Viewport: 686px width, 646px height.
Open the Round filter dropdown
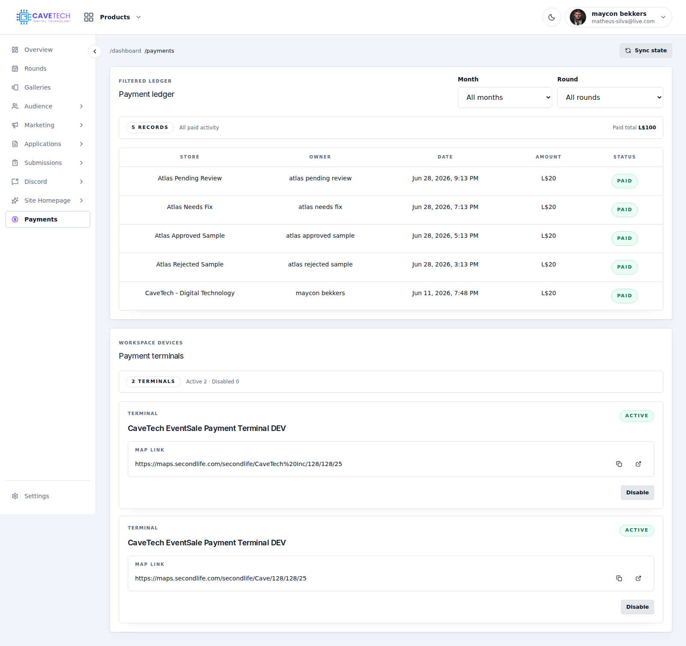(x=610, y=98)
